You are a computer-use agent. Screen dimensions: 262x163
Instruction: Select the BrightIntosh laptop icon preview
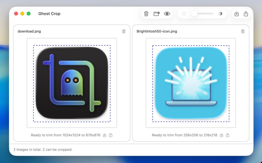tap(191, 83)
